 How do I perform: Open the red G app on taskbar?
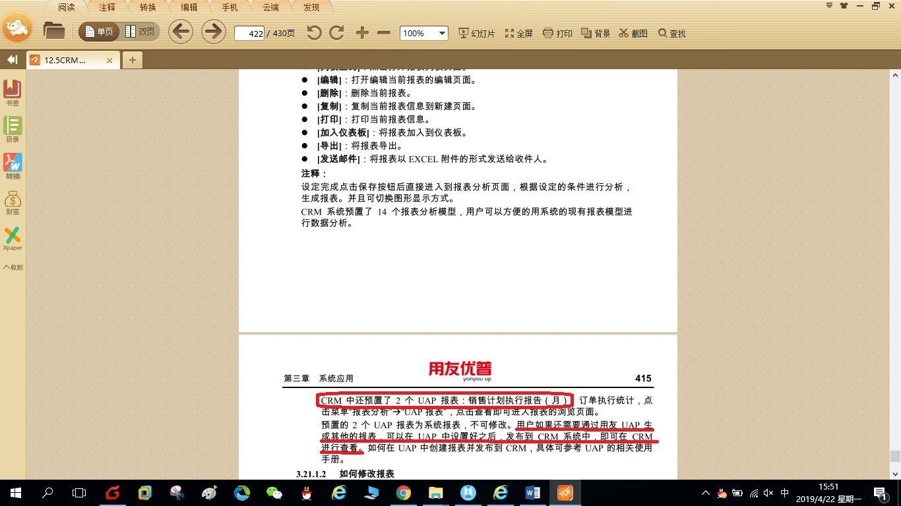pos(113,493)
